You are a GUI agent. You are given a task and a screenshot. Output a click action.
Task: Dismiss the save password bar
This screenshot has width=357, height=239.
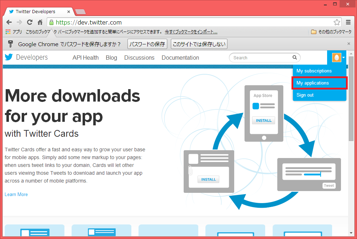(348, 44)
